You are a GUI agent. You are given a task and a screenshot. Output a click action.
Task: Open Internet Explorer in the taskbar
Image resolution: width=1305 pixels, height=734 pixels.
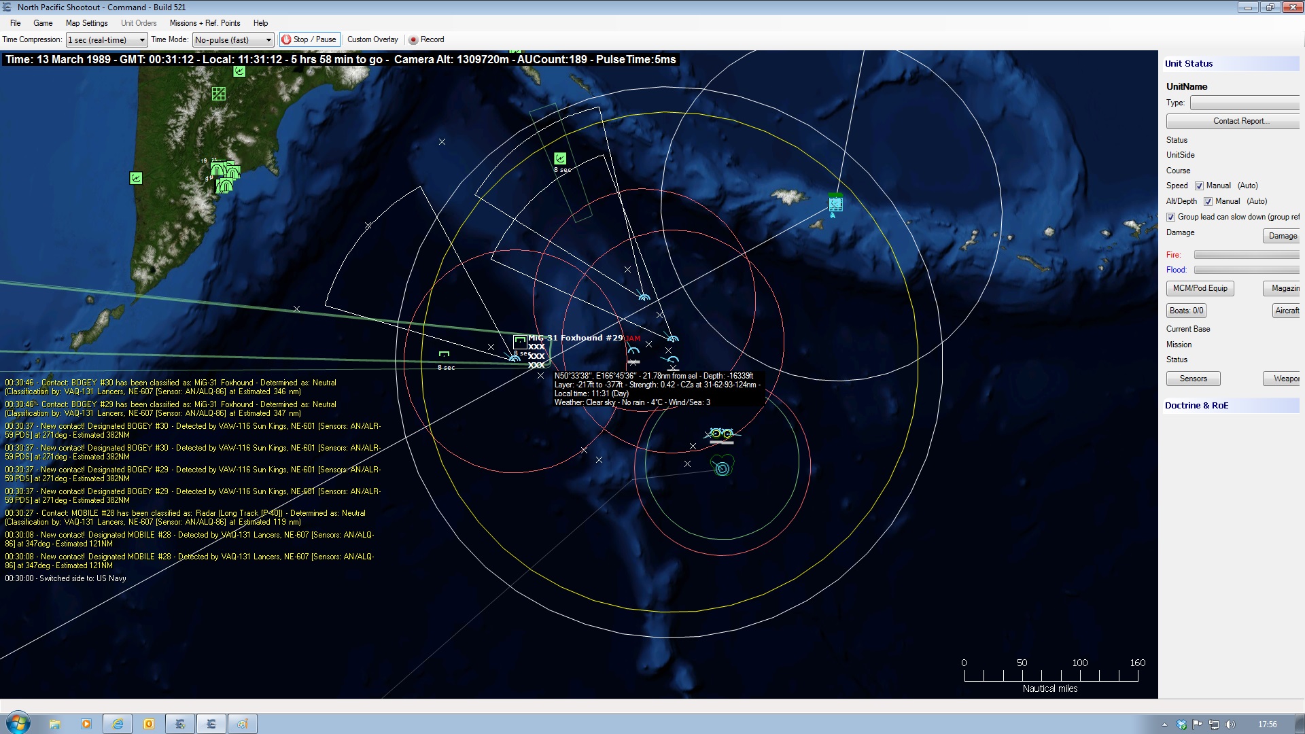point(118,724)
